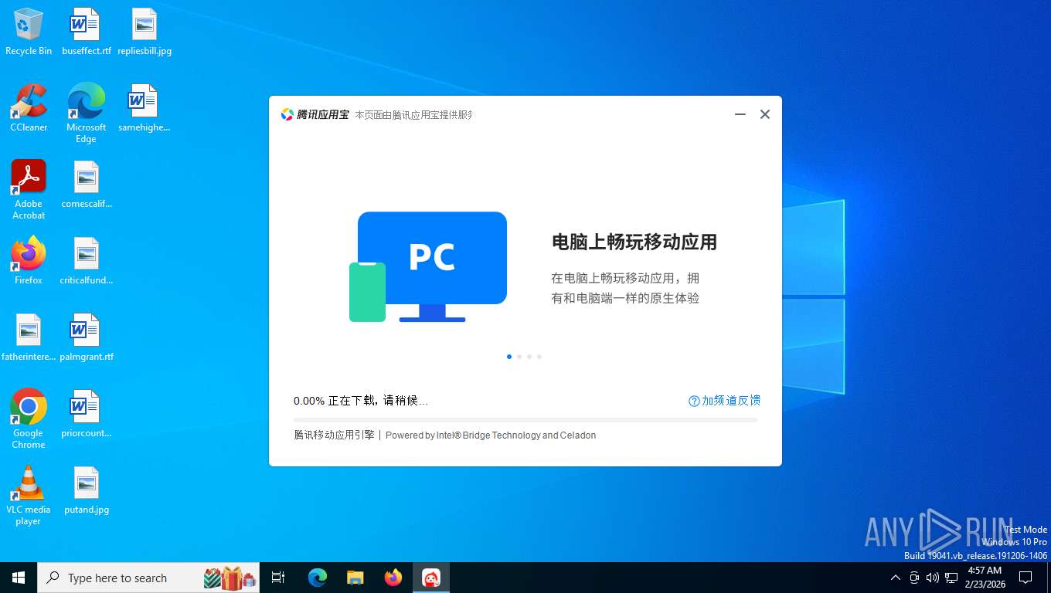
Task: Launch Adobe Acrobat from desktop
Action: coord(29,189)
